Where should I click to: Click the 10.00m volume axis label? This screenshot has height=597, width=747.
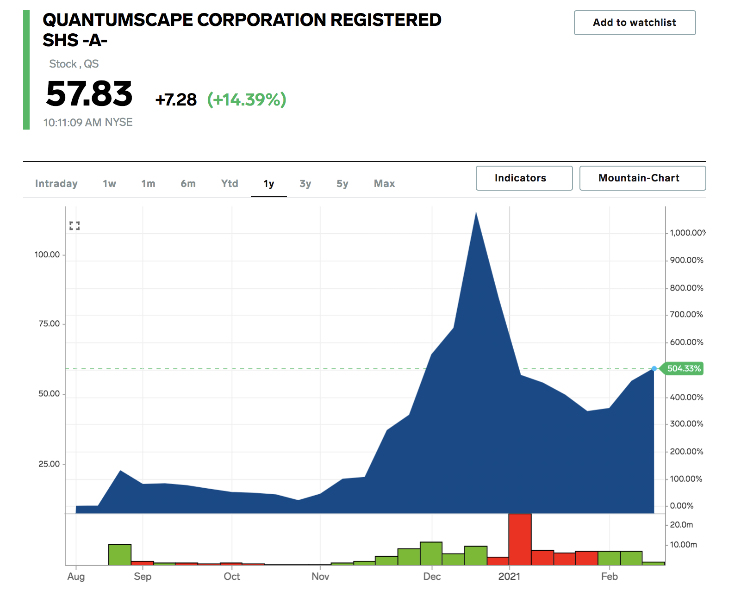(683, 545)
